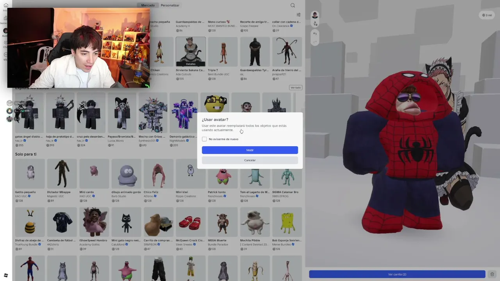Choose the 'Gatito pequeño' item thumbnail

point(30,174)
